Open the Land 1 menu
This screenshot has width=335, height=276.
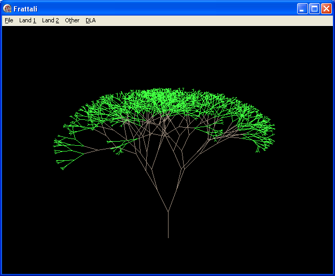(x=27, y=21)
